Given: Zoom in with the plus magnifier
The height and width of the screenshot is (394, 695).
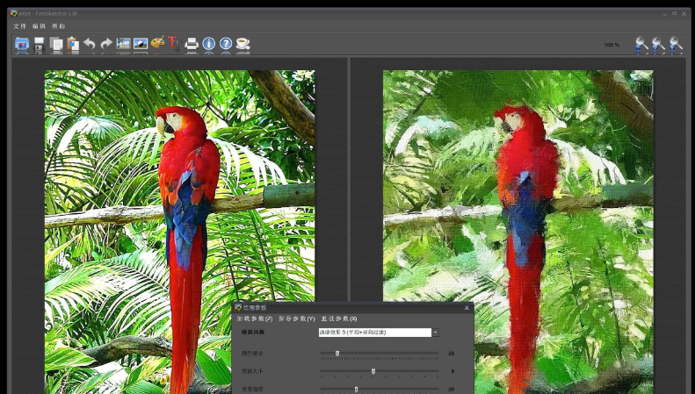Looking at the screenshot, I should pos(675,44).
